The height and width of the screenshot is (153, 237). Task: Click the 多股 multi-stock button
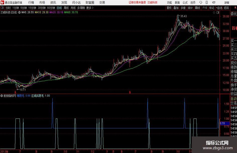(183, 8)
